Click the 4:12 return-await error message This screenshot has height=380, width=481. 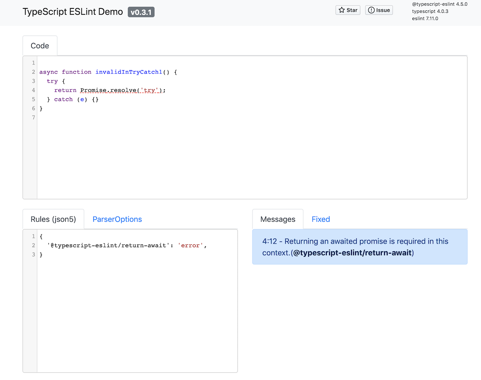[x=360, y=247]
